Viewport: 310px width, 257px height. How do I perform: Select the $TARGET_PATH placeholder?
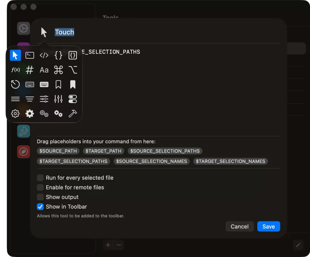point(104,151)
